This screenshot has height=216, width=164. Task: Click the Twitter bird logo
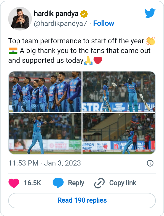tap(150, 13)
